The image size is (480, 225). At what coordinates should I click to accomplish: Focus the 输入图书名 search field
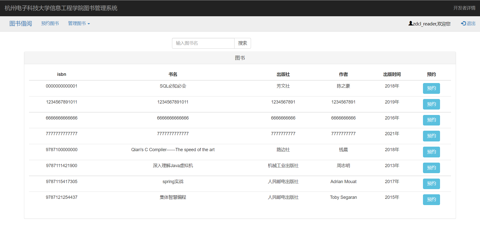203,43
